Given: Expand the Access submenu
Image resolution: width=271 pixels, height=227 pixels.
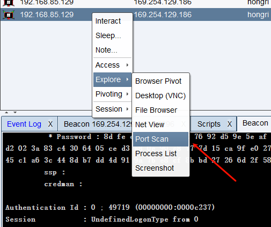Looking at the screenshot, I should pos(112,65).
